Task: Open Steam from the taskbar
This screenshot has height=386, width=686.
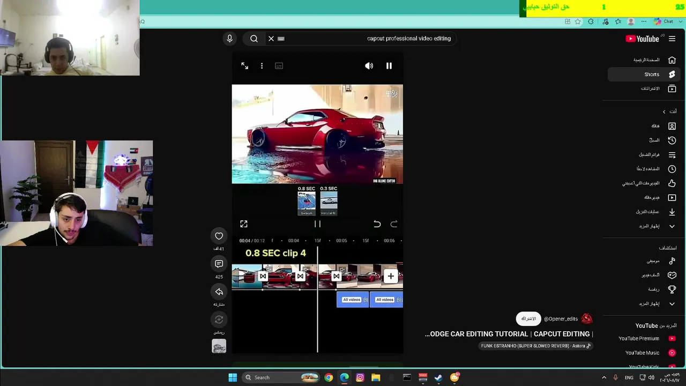Action: tap(438, 377)
